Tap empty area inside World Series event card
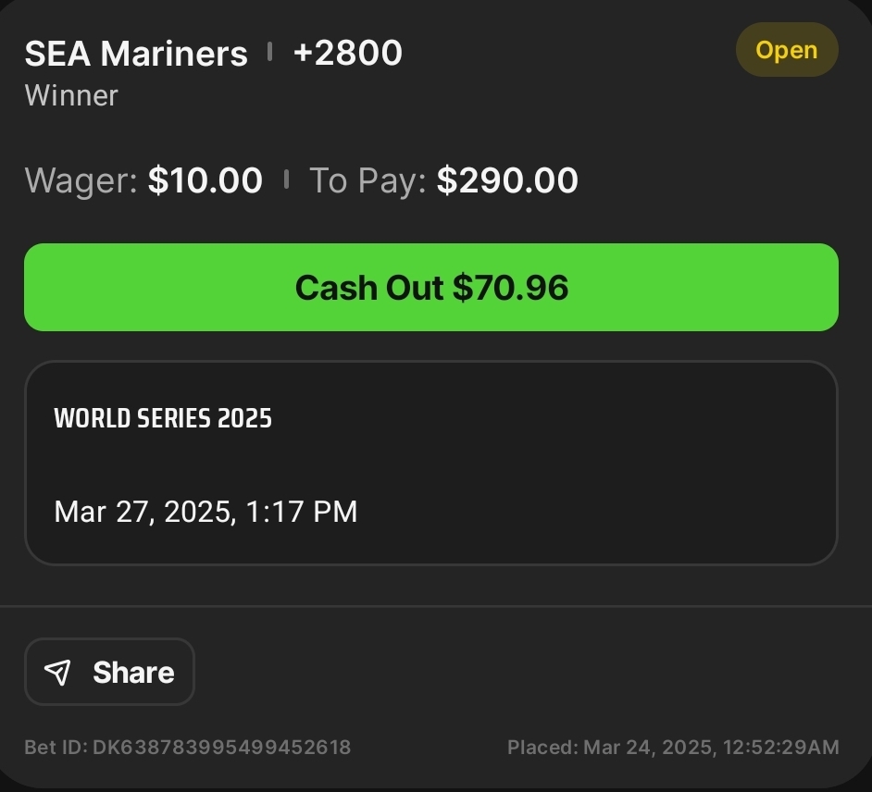This screenshot has height=792, width=872. [x=602, y=463]
